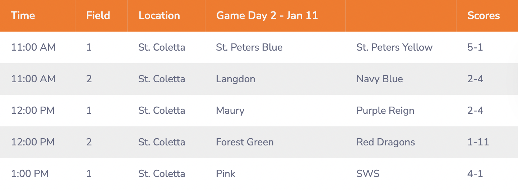Click the Scores column header
Image resolution: width=518 pixels, height=191 pixels.
tap(484, 15)
